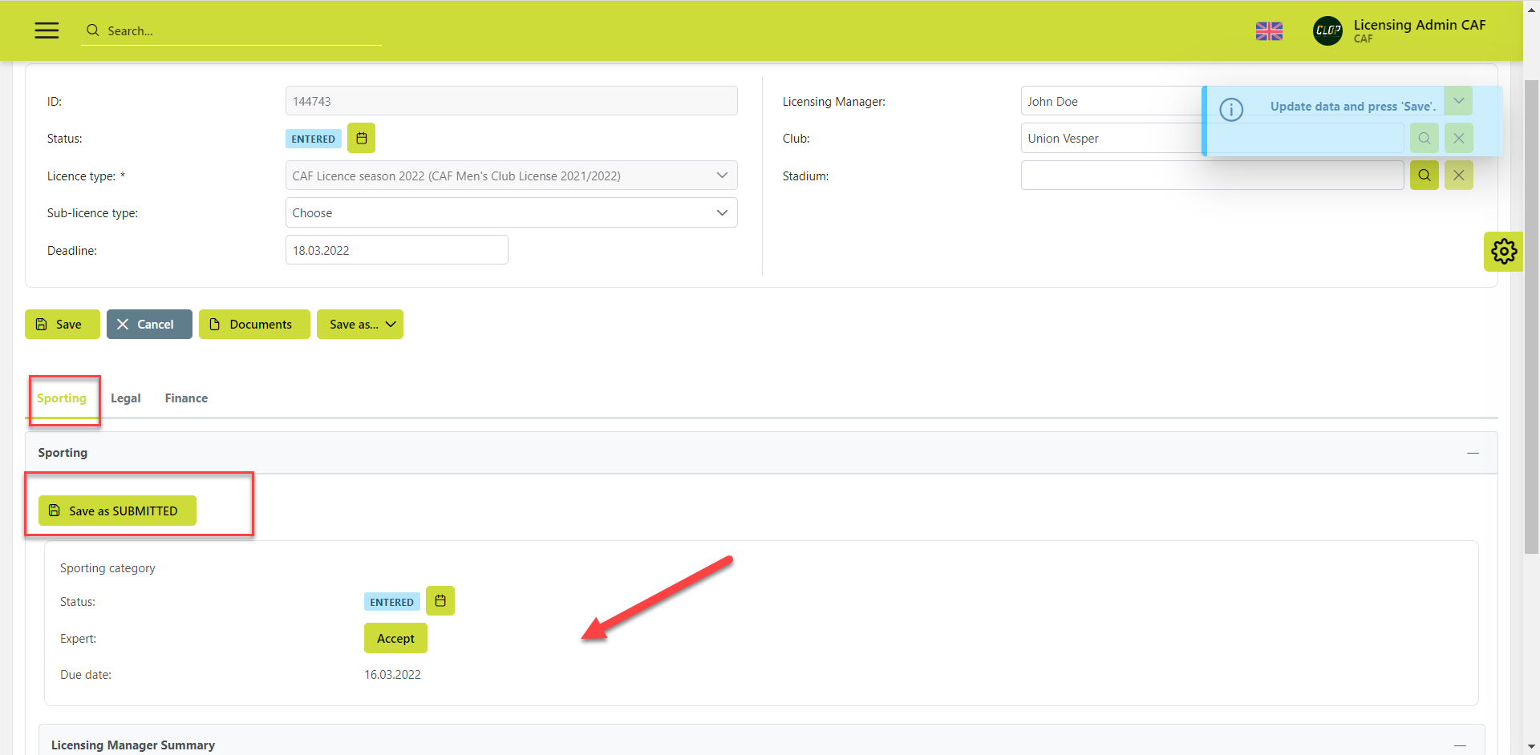Viewport: 1540px width, 755px height.
Task: Click the Accept expert button
Action: point(395,639)
